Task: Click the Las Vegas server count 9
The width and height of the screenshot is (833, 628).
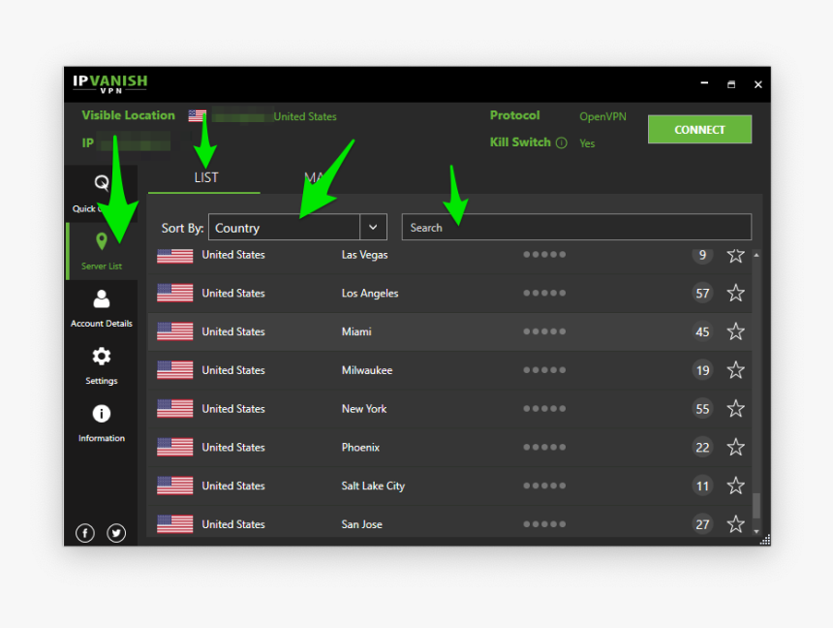Action: pyautogui.click(x=702, y=255)
